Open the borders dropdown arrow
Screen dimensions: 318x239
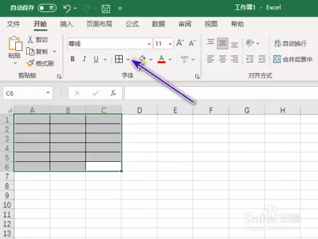(128, 59)
